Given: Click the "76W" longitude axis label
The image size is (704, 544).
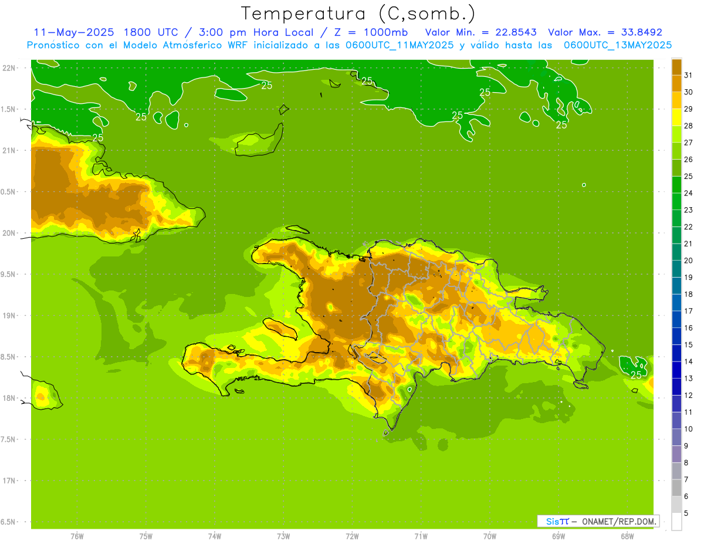Looking at the screenshot, I should pos(77,536).
